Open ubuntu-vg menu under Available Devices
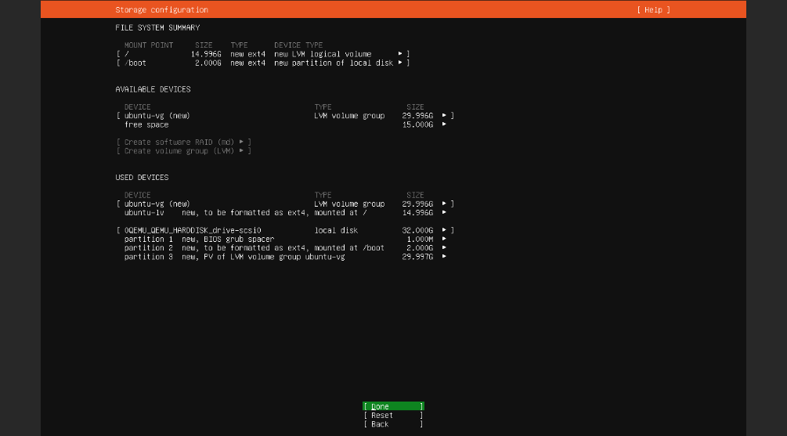This screenshot has width=787, height=436. (444, 116)
